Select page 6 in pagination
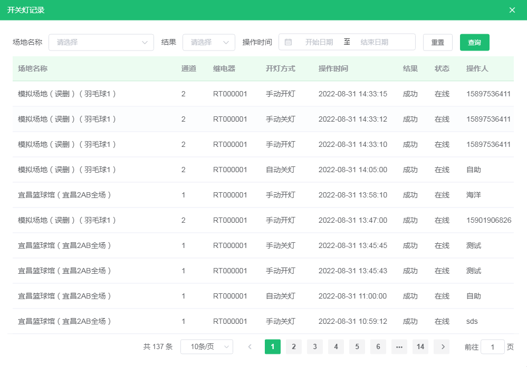 (x=378, y=347)
